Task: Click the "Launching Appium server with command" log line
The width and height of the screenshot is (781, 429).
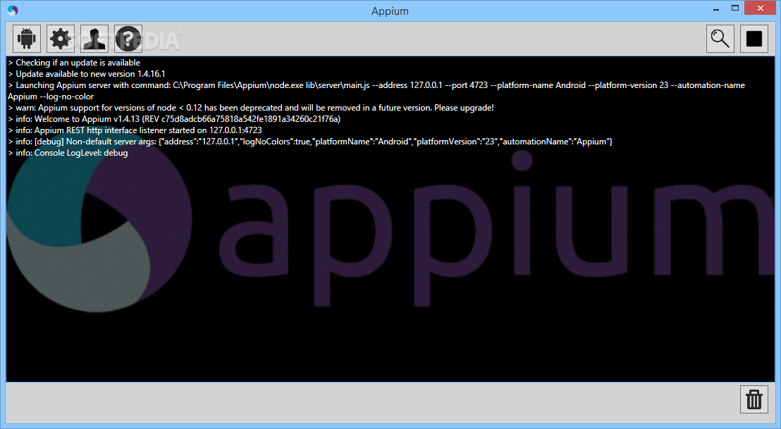Action: (x=376, y=85)
